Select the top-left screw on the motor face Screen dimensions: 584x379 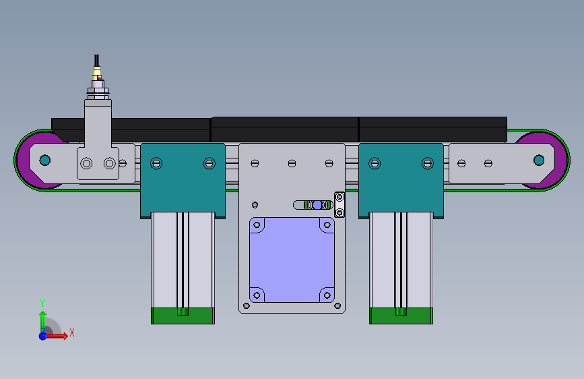click(257, 225)
